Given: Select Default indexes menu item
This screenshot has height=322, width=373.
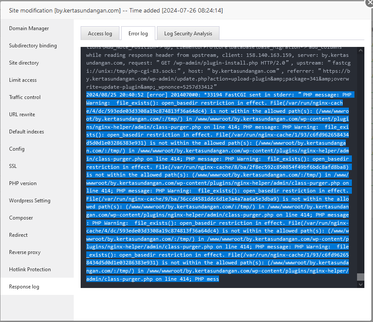Looking at the screenshot, I should point(37,132).
